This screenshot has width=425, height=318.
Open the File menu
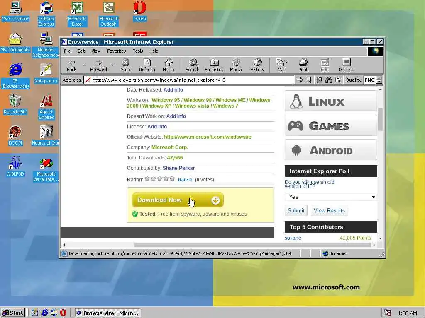(67, 51)
